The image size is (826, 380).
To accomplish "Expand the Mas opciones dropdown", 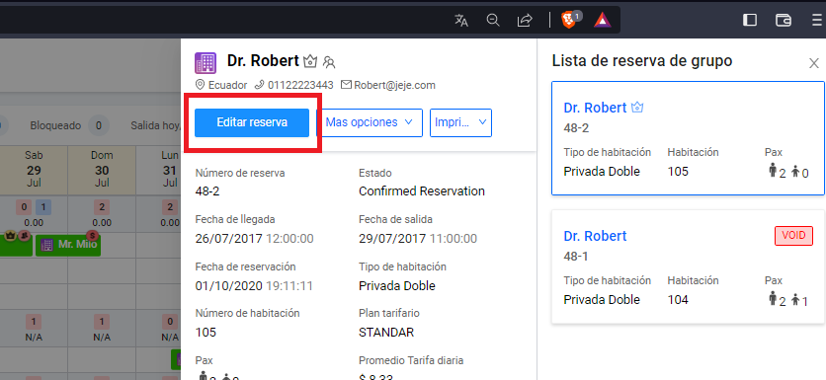I will coord(370,122).
